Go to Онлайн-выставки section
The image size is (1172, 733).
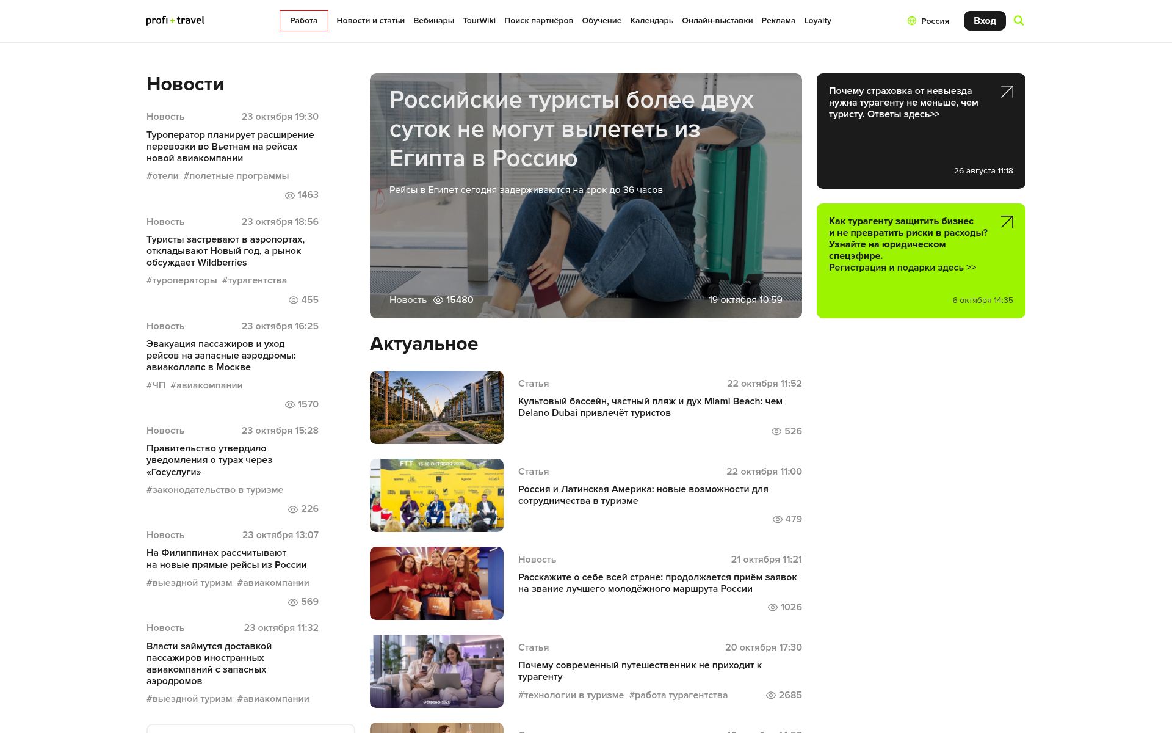(717, 21)
